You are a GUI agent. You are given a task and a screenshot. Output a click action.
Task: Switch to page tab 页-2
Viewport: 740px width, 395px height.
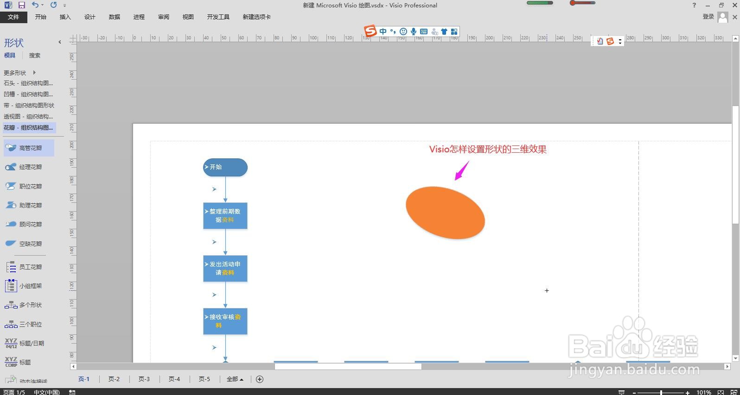click(x=114, y=379)
